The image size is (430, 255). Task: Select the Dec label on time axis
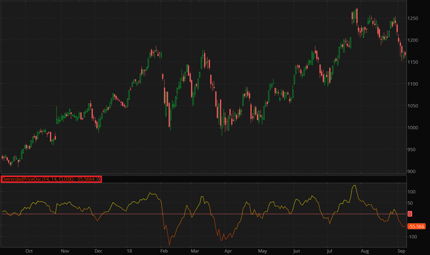click(98, 250)
